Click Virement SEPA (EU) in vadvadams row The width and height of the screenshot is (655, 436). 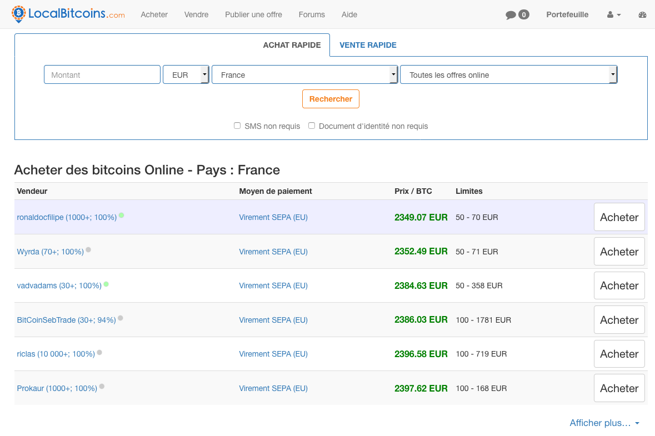[273, 285]
